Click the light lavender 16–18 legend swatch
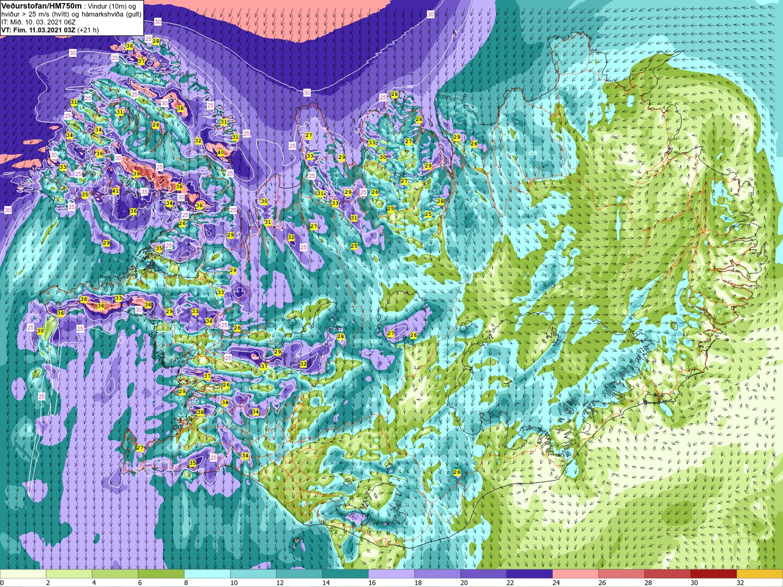This screenshot has width=783, height=587. coord(391,574)
